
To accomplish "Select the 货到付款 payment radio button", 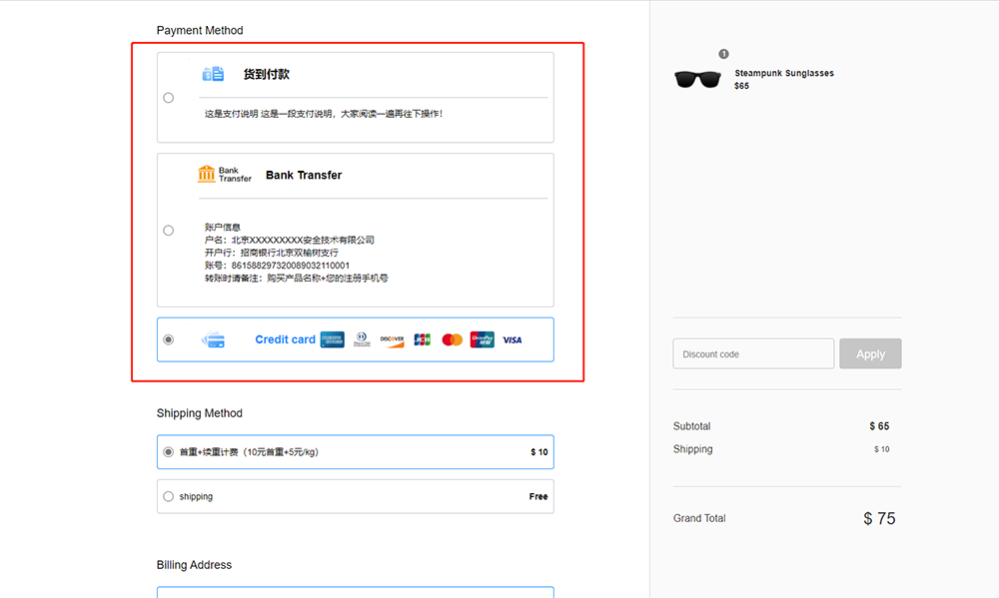I will click(x=168, y=98).
